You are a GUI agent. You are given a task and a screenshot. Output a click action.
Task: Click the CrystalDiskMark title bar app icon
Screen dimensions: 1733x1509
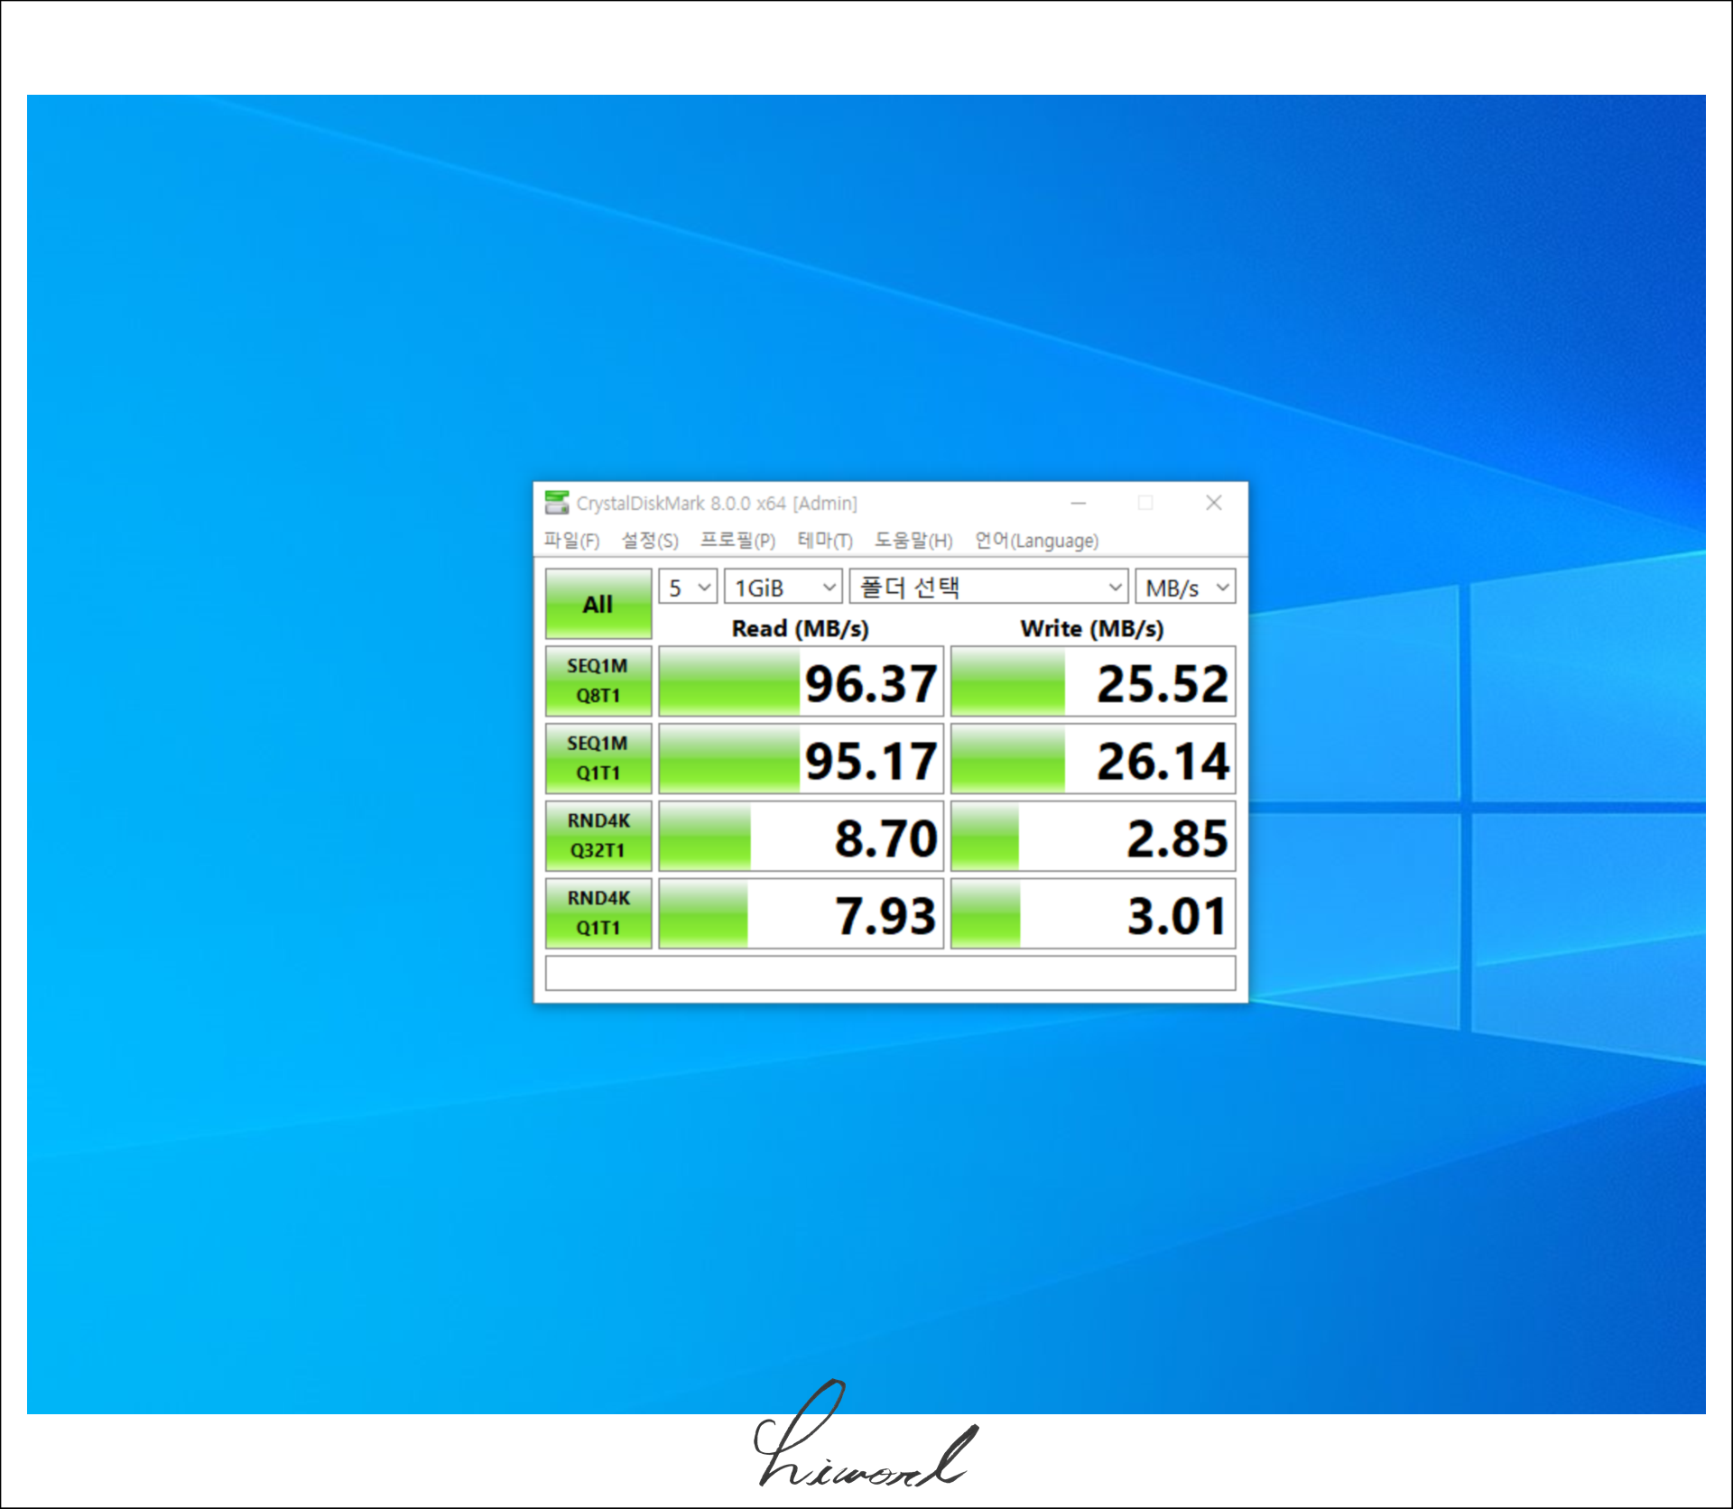tap(557, 503)
